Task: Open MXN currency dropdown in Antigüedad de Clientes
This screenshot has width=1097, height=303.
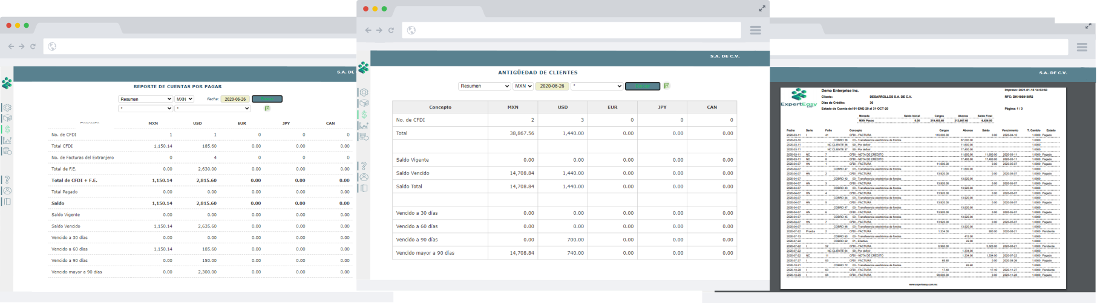Action: tap(523, 86)
